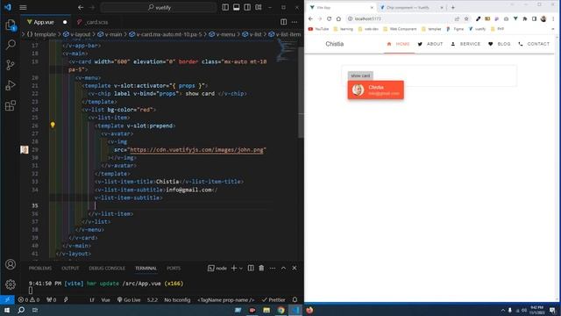This screenshot has height=316, width=561.
Task: Click the SERVICE nav tab in the web page
Action: (x=465, y=44)
